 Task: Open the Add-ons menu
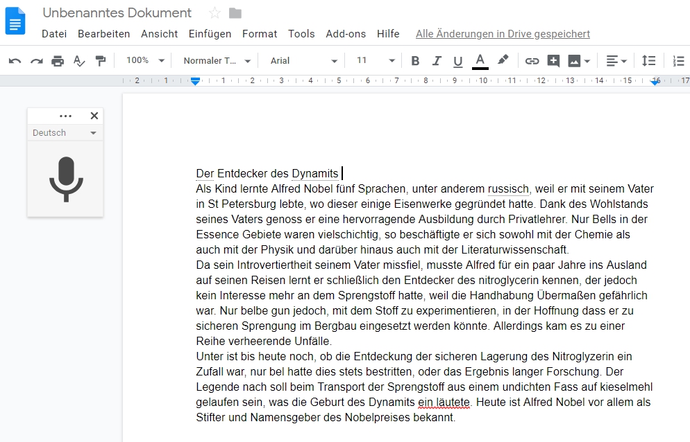[x=346, y=34]
